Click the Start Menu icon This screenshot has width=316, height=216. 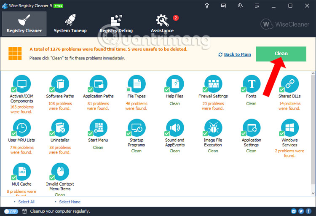click(99, 127)
